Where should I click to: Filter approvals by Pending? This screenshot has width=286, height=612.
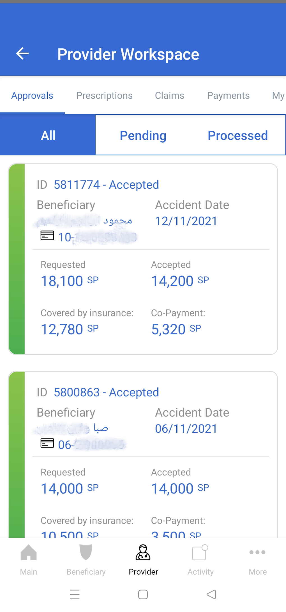[x=143, y=136]
